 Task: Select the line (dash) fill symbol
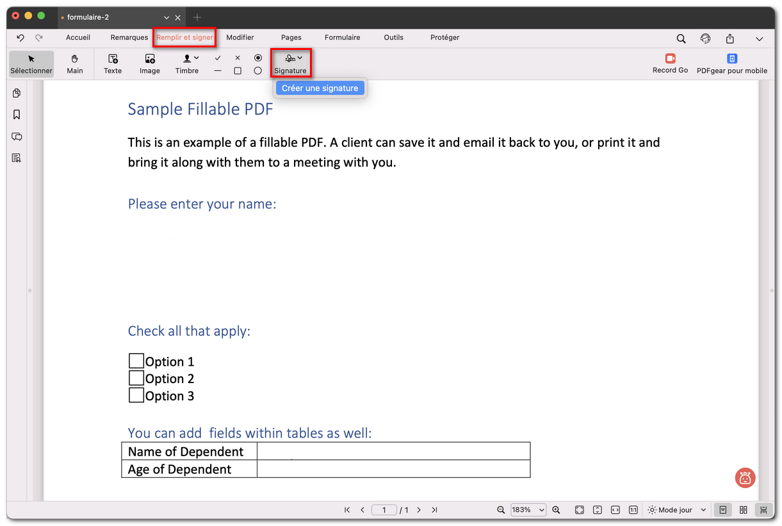click(218, 70)
